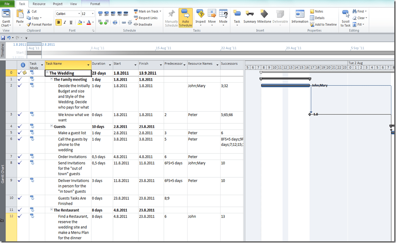Toggle Bold formatting
The height and width of the screenshot is (243, 396).
coord(58,22)
